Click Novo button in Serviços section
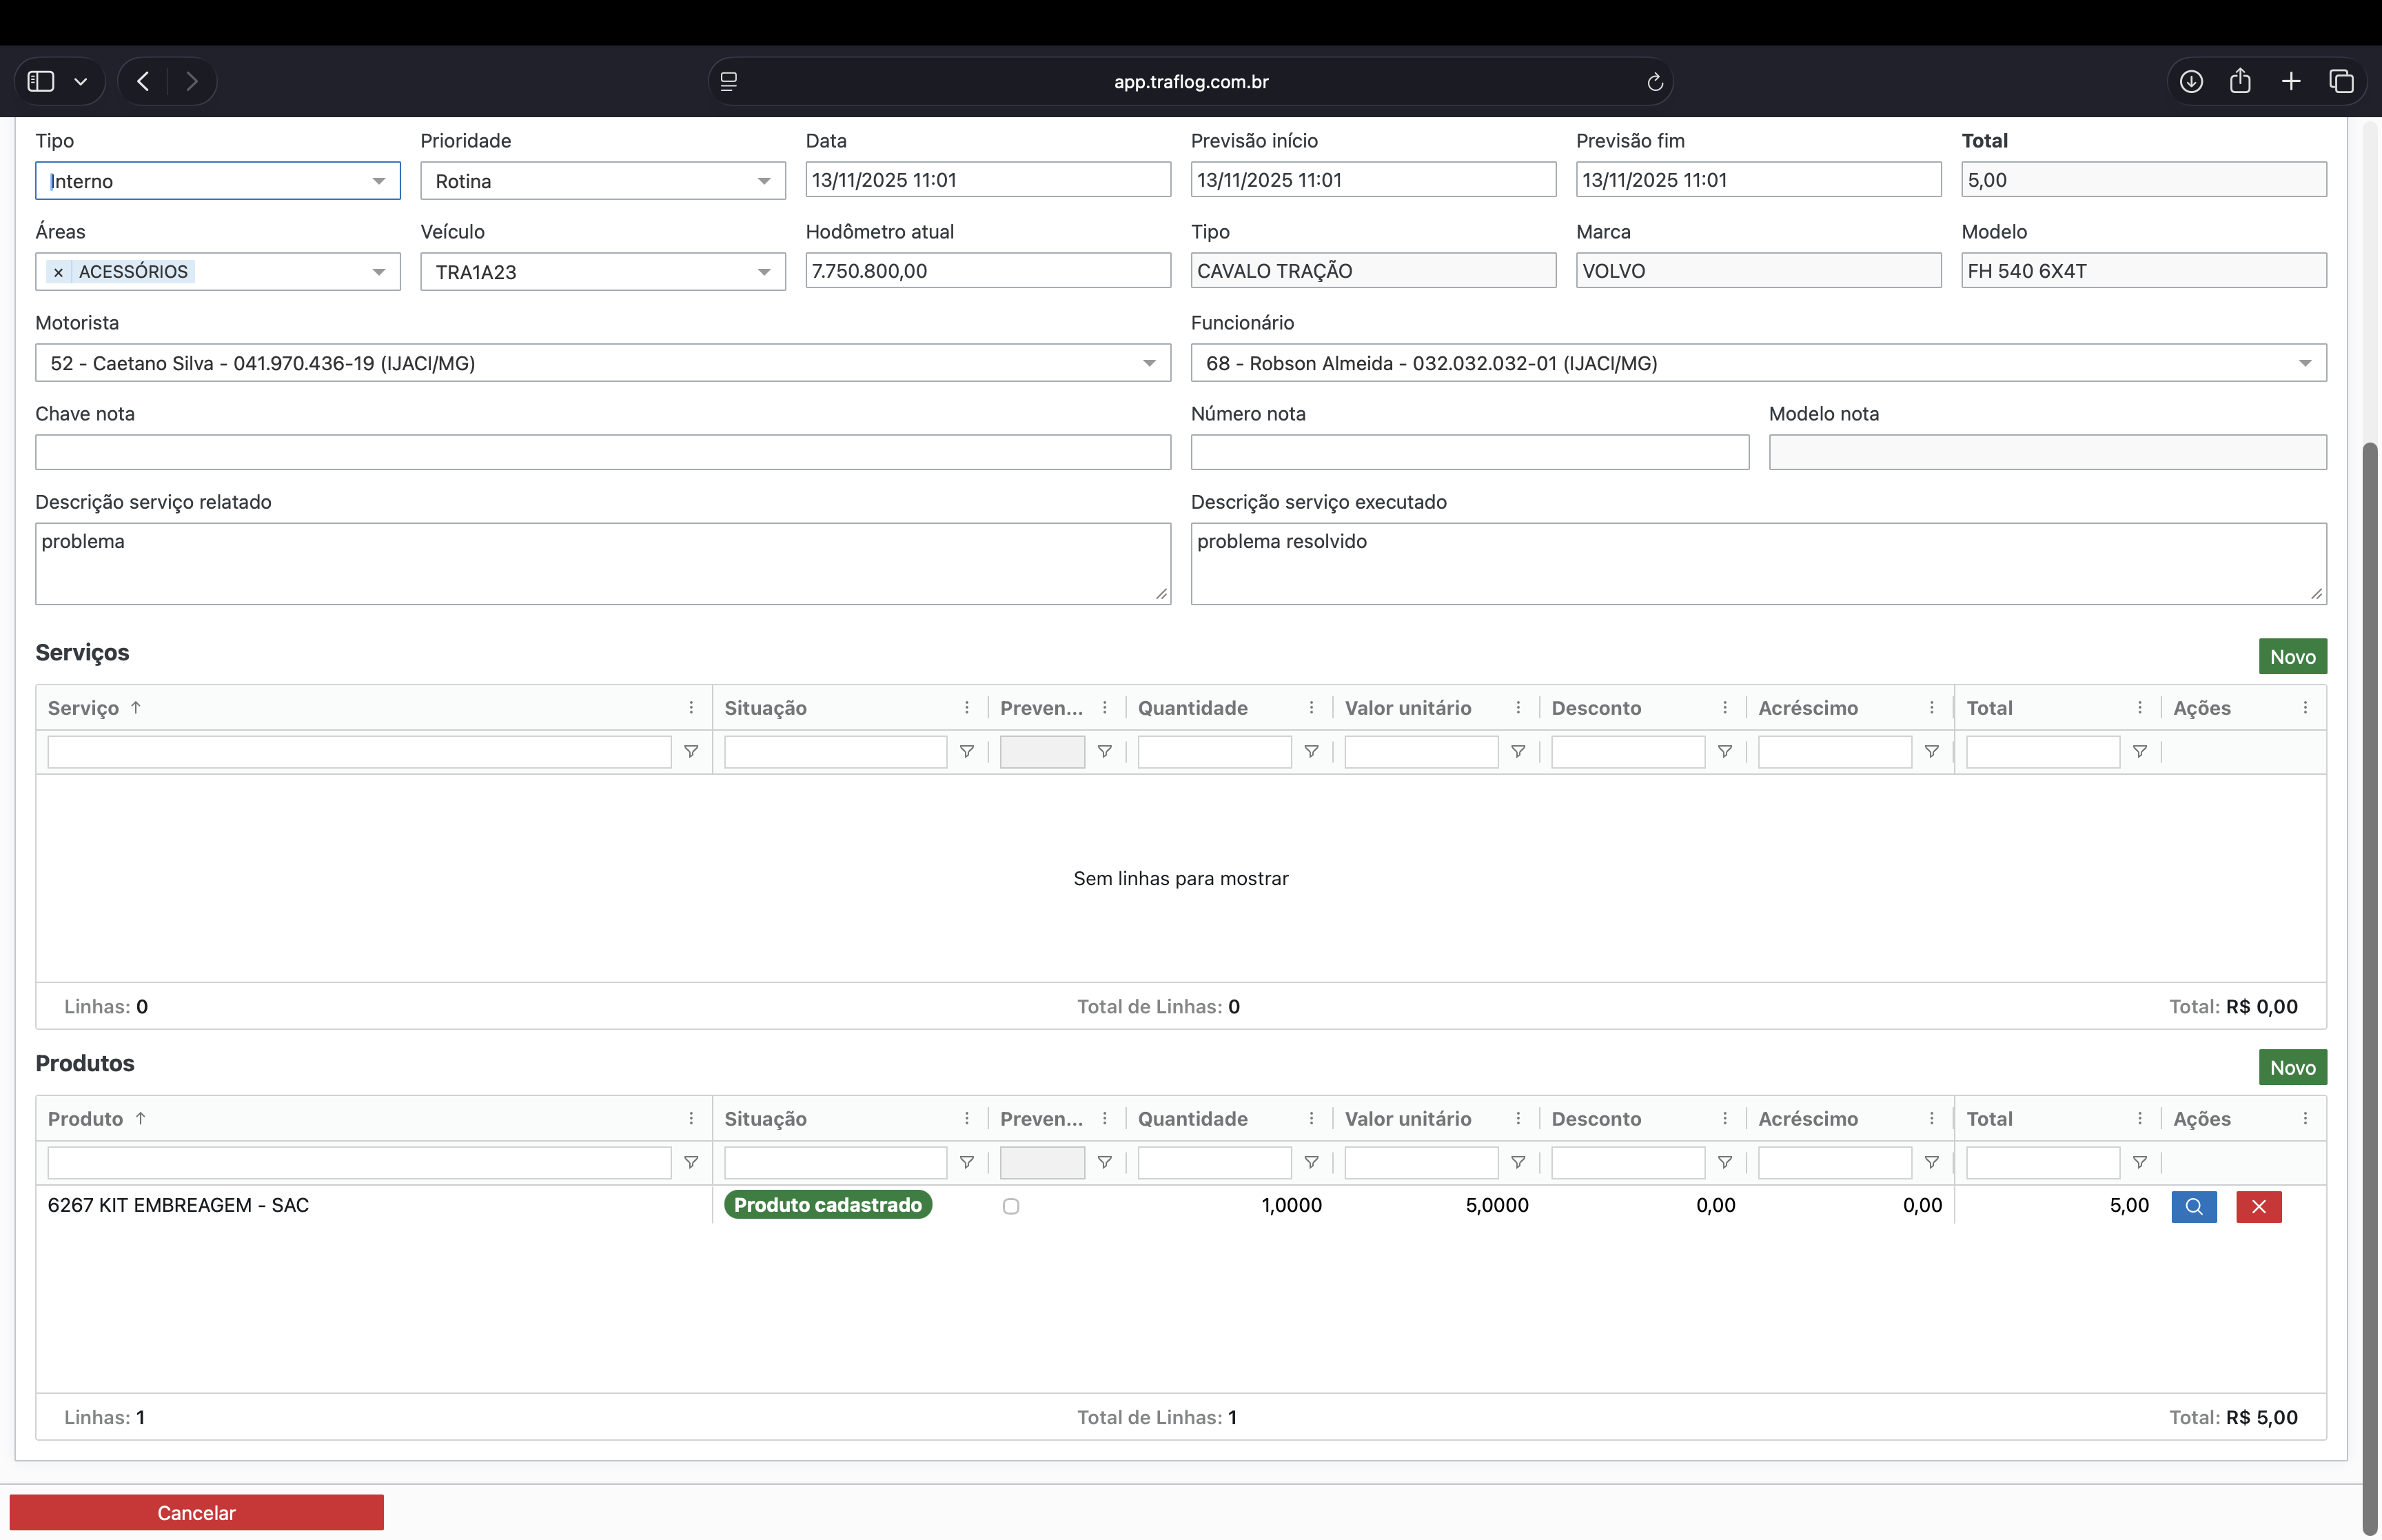Viewport: 2382px width, 1540px height. (x=2292, y=657)
